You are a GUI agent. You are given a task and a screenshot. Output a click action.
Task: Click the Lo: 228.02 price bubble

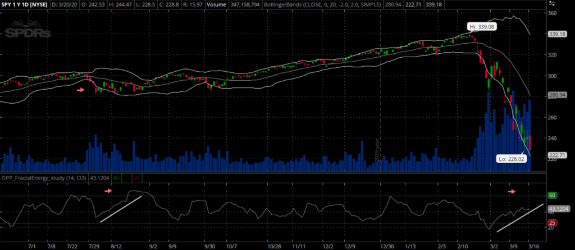tap(510, 159)
